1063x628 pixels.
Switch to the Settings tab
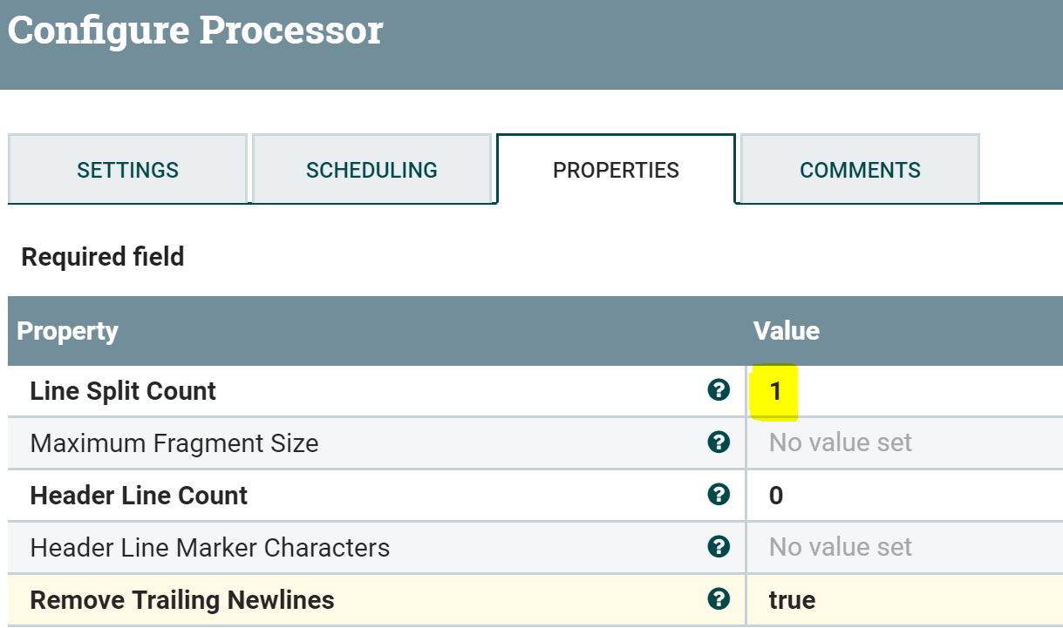point(127,169)
